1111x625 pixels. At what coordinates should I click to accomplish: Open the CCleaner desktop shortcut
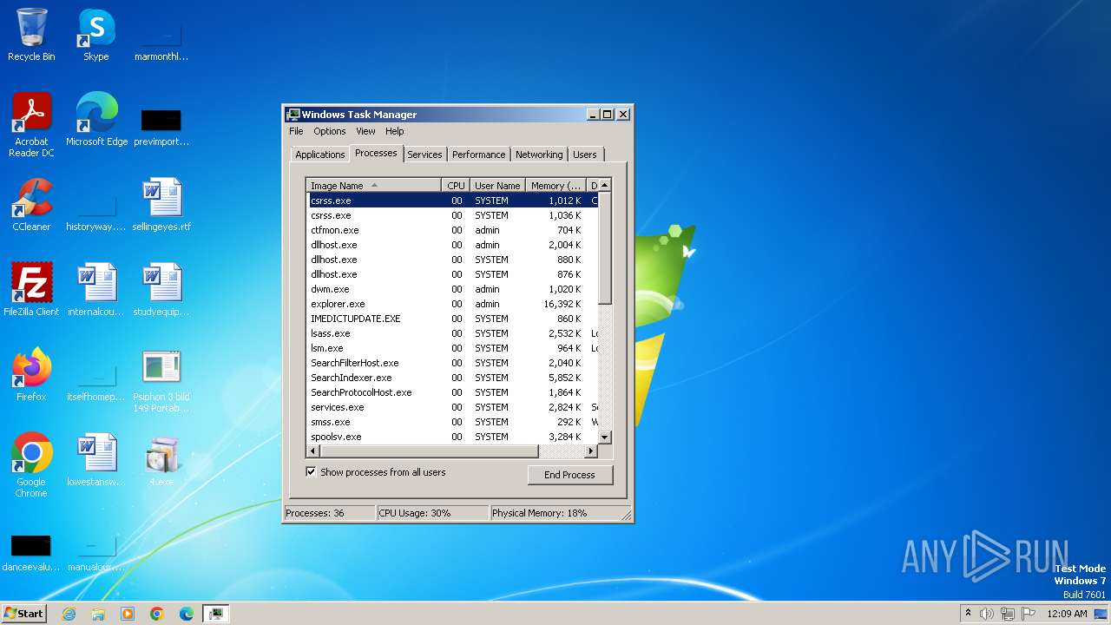31,204
